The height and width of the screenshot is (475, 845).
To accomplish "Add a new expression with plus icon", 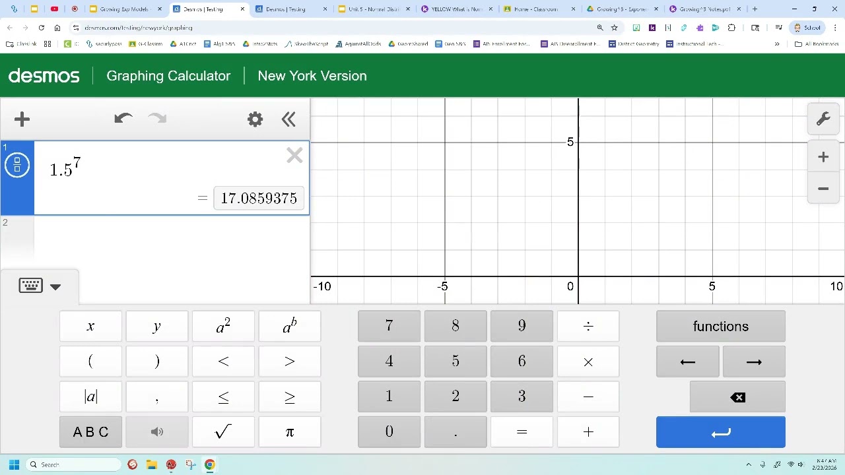I will coord(22,119).
